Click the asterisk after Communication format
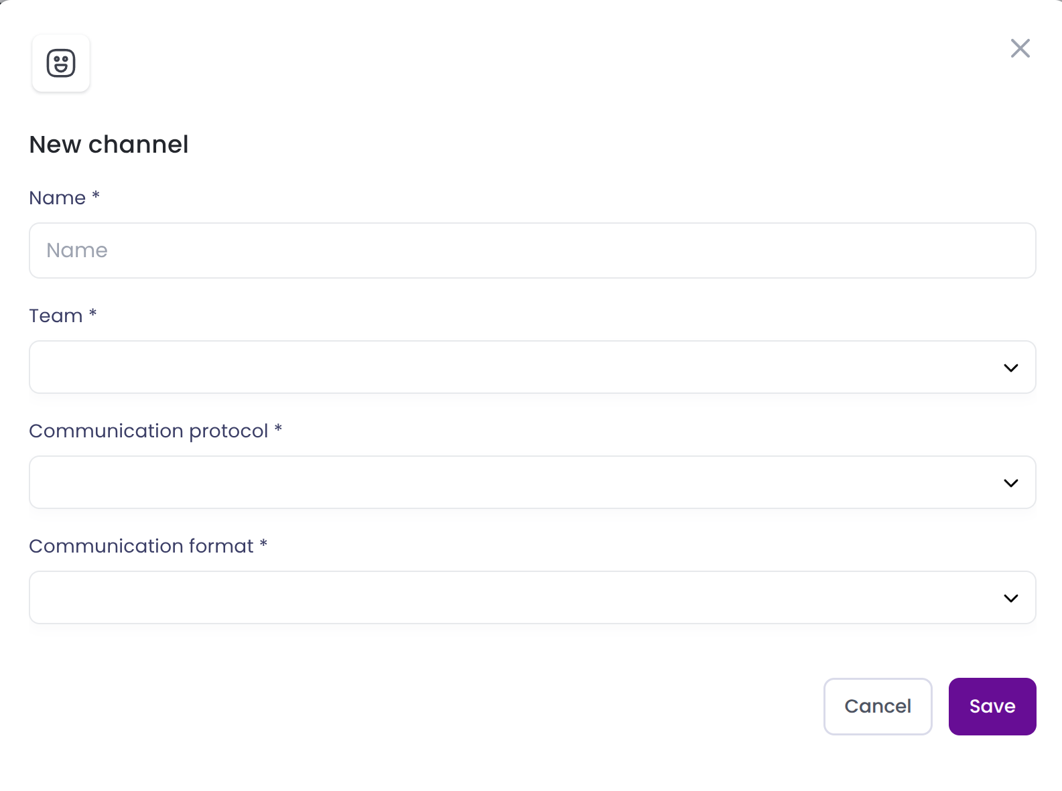Viewport: 1062px width, 791px height. pos(263,543)
